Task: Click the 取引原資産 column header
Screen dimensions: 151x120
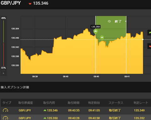Action: (x=25, y=103)
